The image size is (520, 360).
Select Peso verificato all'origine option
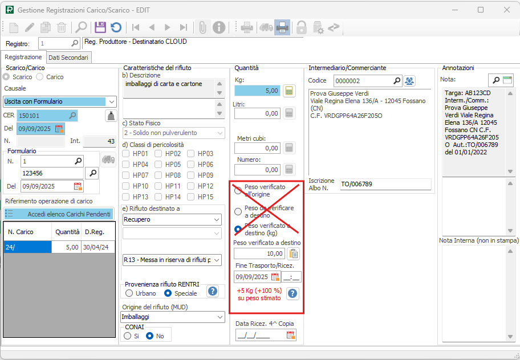[238, 190]
